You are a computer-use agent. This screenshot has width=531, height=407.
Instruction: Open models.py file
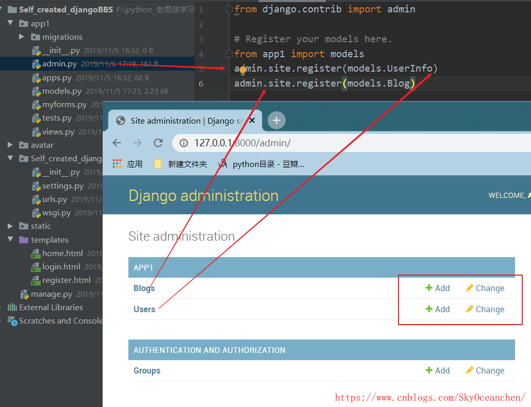tap(62, 91)
